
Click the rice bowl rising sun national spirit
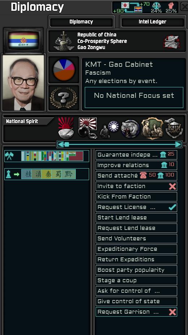point(66,128)
